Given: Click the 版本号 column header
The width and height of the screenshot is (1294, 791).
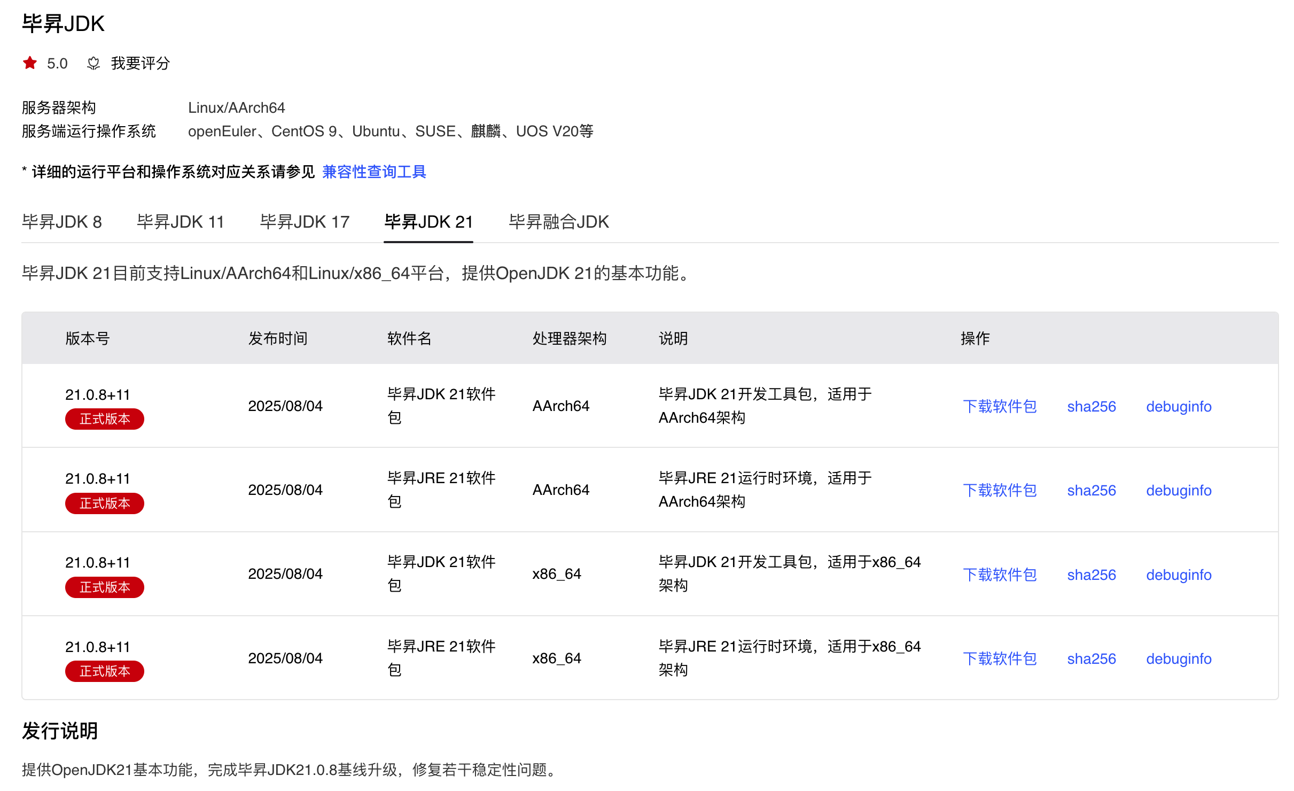Looking at the screenshot, I should pyautogui.click(x=88, y=338).
